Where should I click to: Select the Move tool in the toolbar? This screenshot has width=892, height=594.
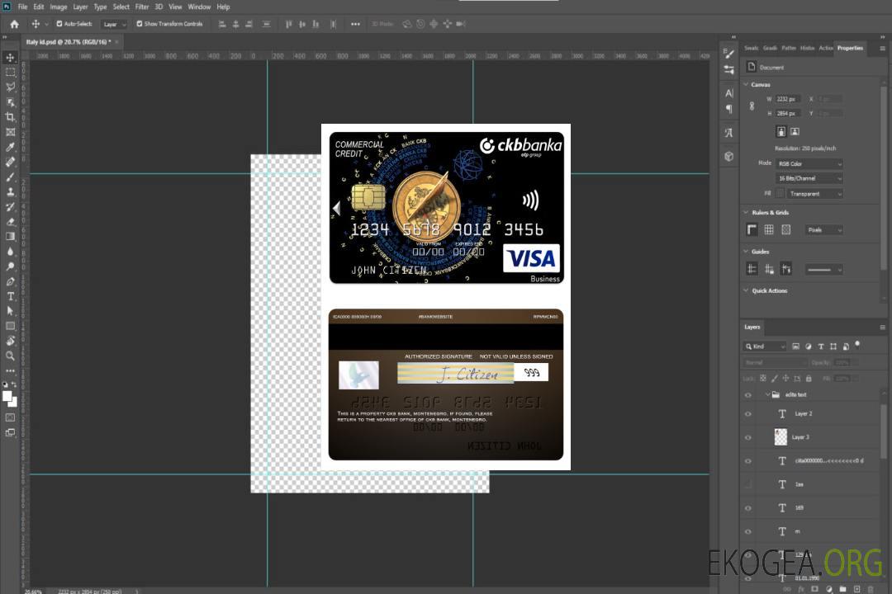(x=10, y=58)
